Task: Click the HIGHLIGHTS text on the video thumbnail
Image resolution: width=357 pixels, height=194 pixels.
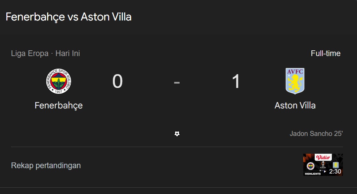Action: (x=313, y=174)
